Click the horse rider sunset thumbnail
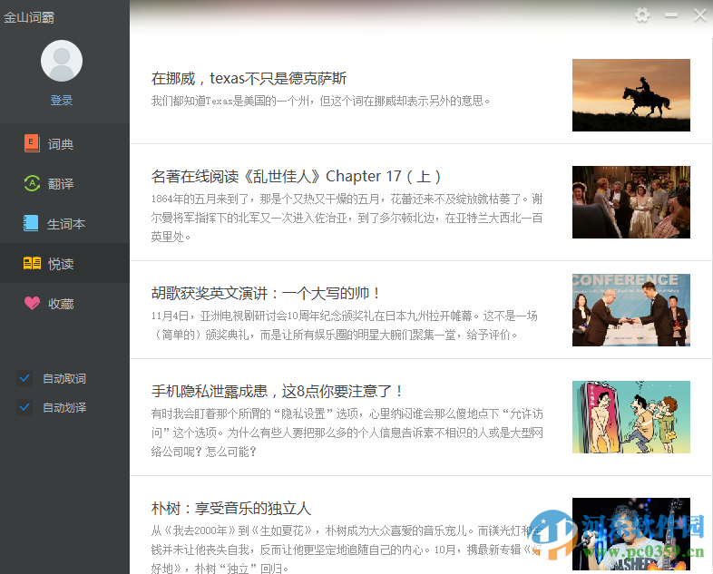The image size is (713, 574). (x=631, y=95)
